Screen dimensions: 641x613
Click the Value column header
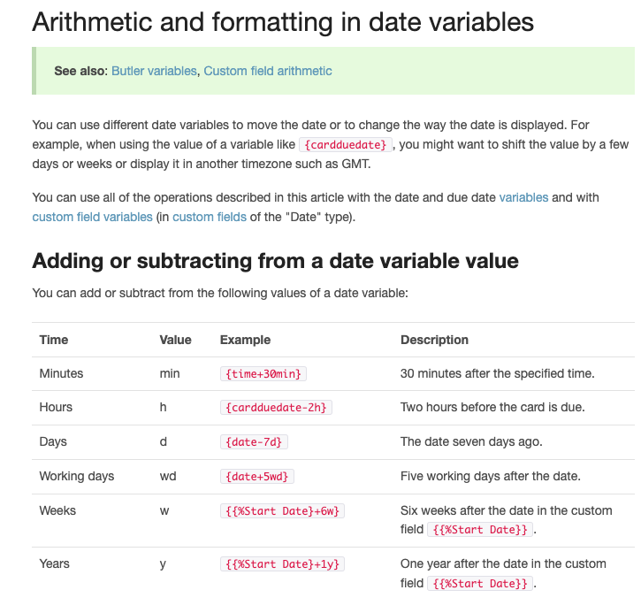click(x=175, y=340)
